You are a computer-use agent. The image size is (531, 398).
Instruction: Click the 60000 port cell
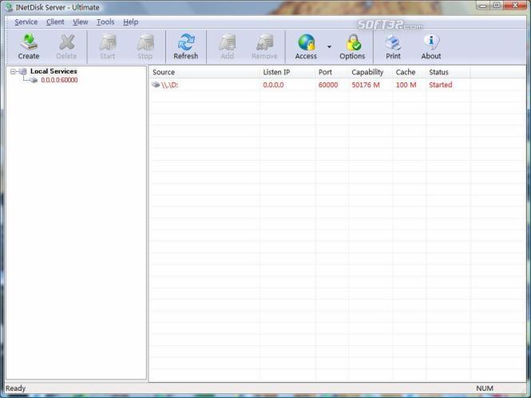pyautogui.click(x=328, y=85)
